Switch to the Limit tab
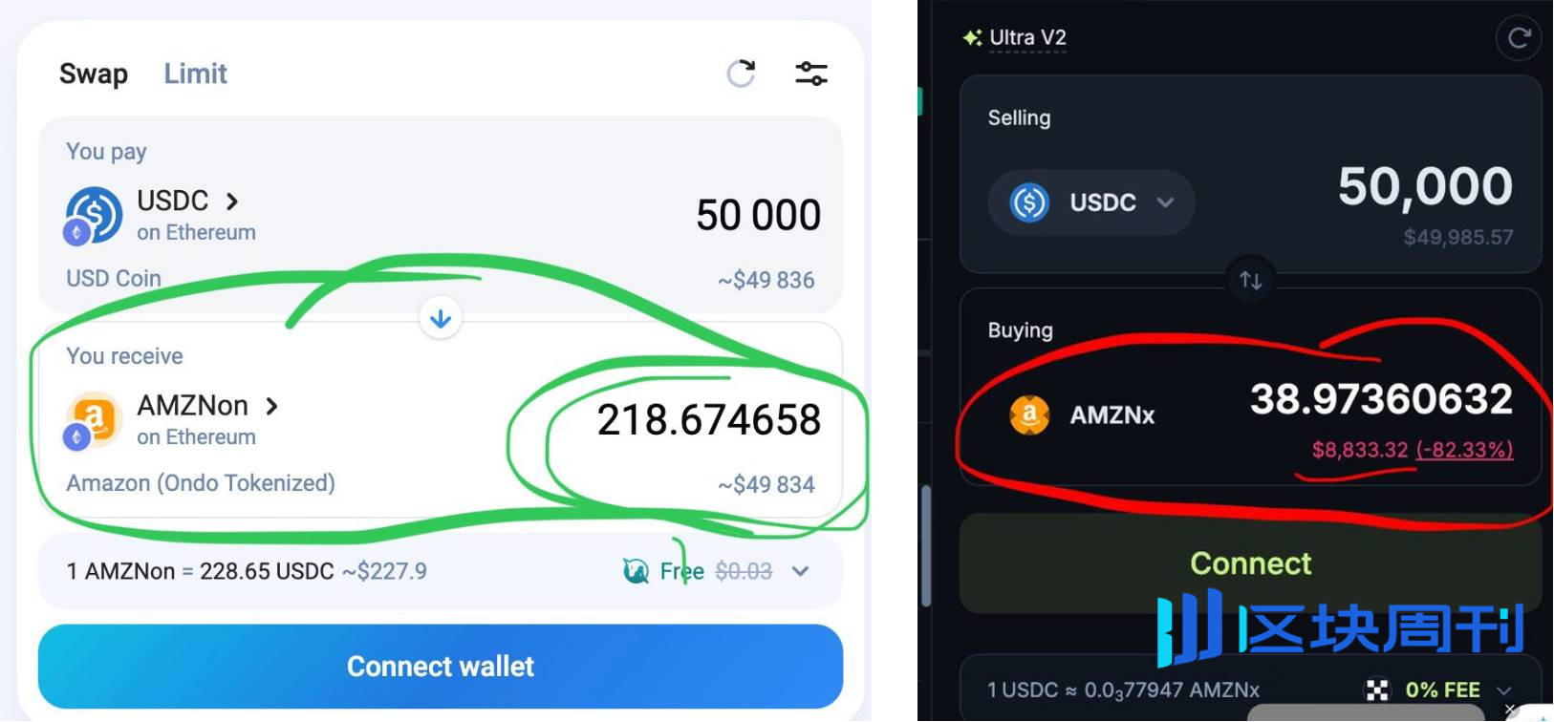The image size is (1554, 722). click(195, 74)
